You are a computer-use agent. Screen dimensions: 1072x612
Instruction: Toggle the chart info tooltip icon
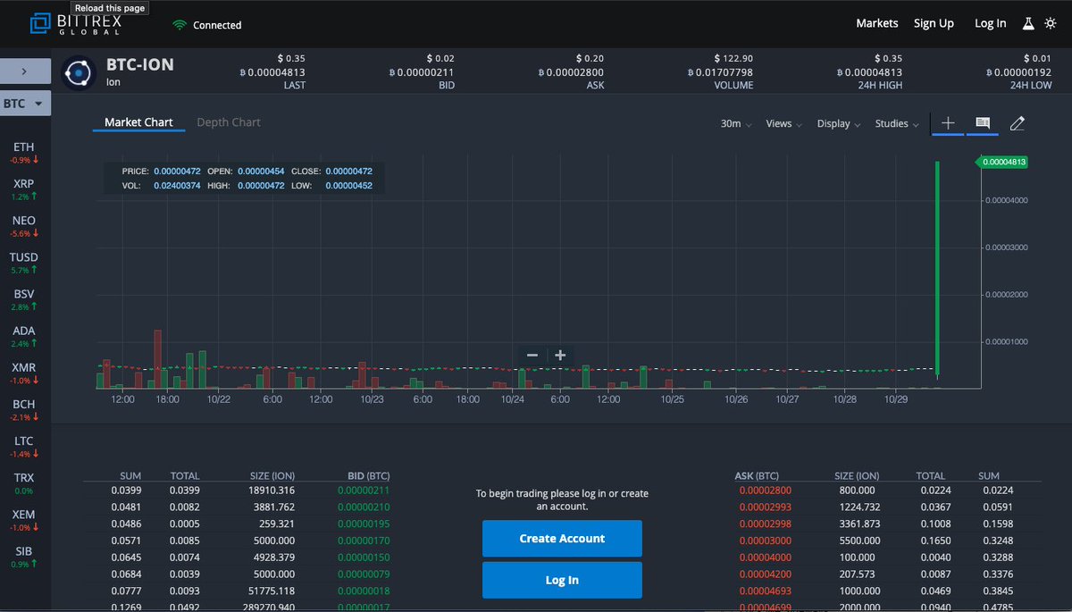(983, 123)
